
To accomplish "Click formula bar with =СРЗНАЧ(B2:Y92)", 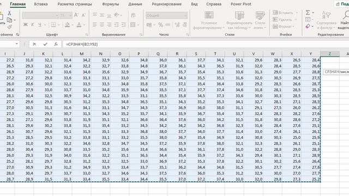I will (x=206, y=44).
